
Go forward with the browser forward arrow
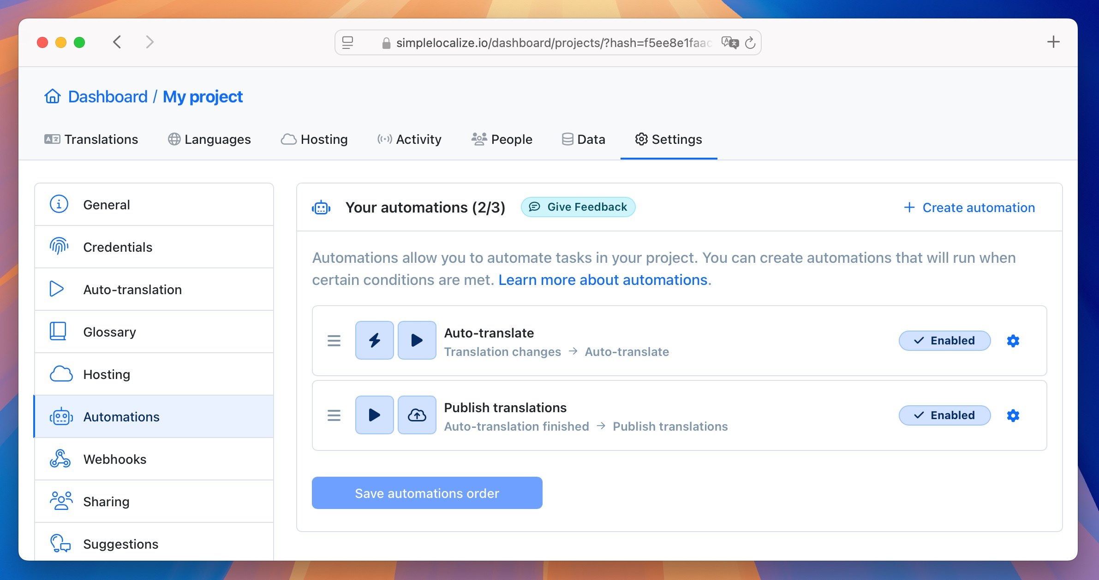[149, 42]
